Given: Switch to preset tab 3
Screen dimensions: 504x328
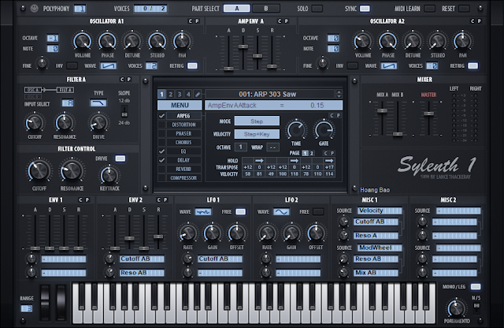Looking at the screenshot, I should (x=180, y=95).
